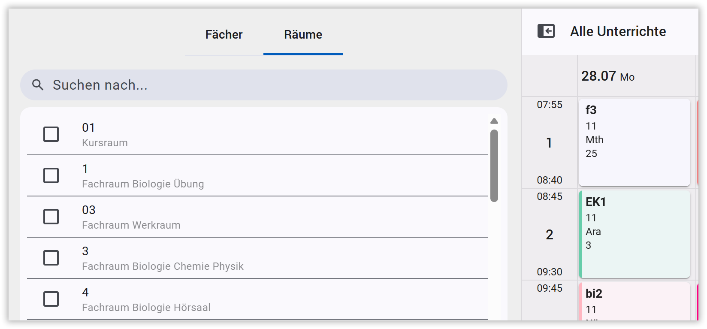Enable the Fachraum Biologie Chemie Physik checkbox
This screenshot has height=329, width=707.
(x=51, y=258)
